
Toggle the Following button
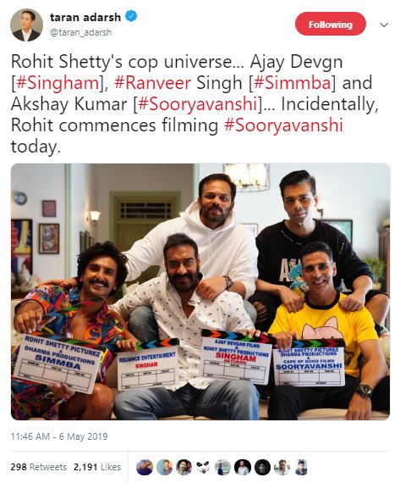click(331, 24)
